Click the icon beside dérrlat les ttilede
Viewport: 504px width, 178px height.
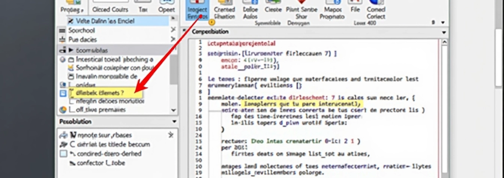(x=63, y=144)
